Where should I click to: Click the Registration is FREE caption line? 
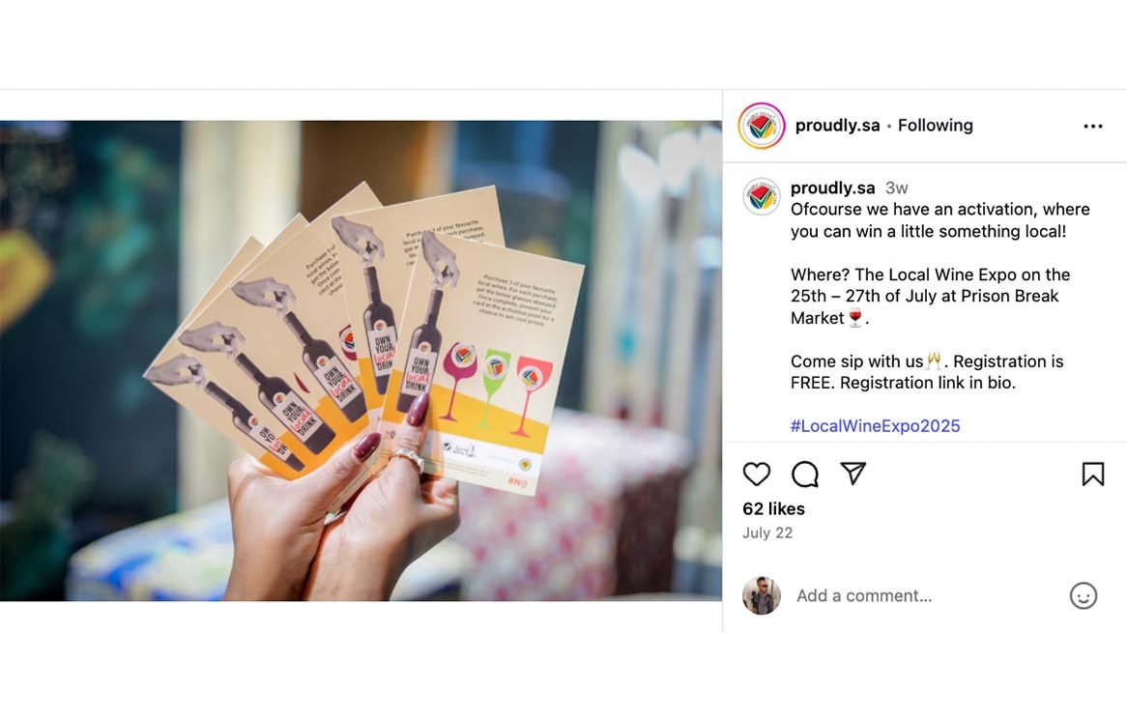(x=927, y=371)
